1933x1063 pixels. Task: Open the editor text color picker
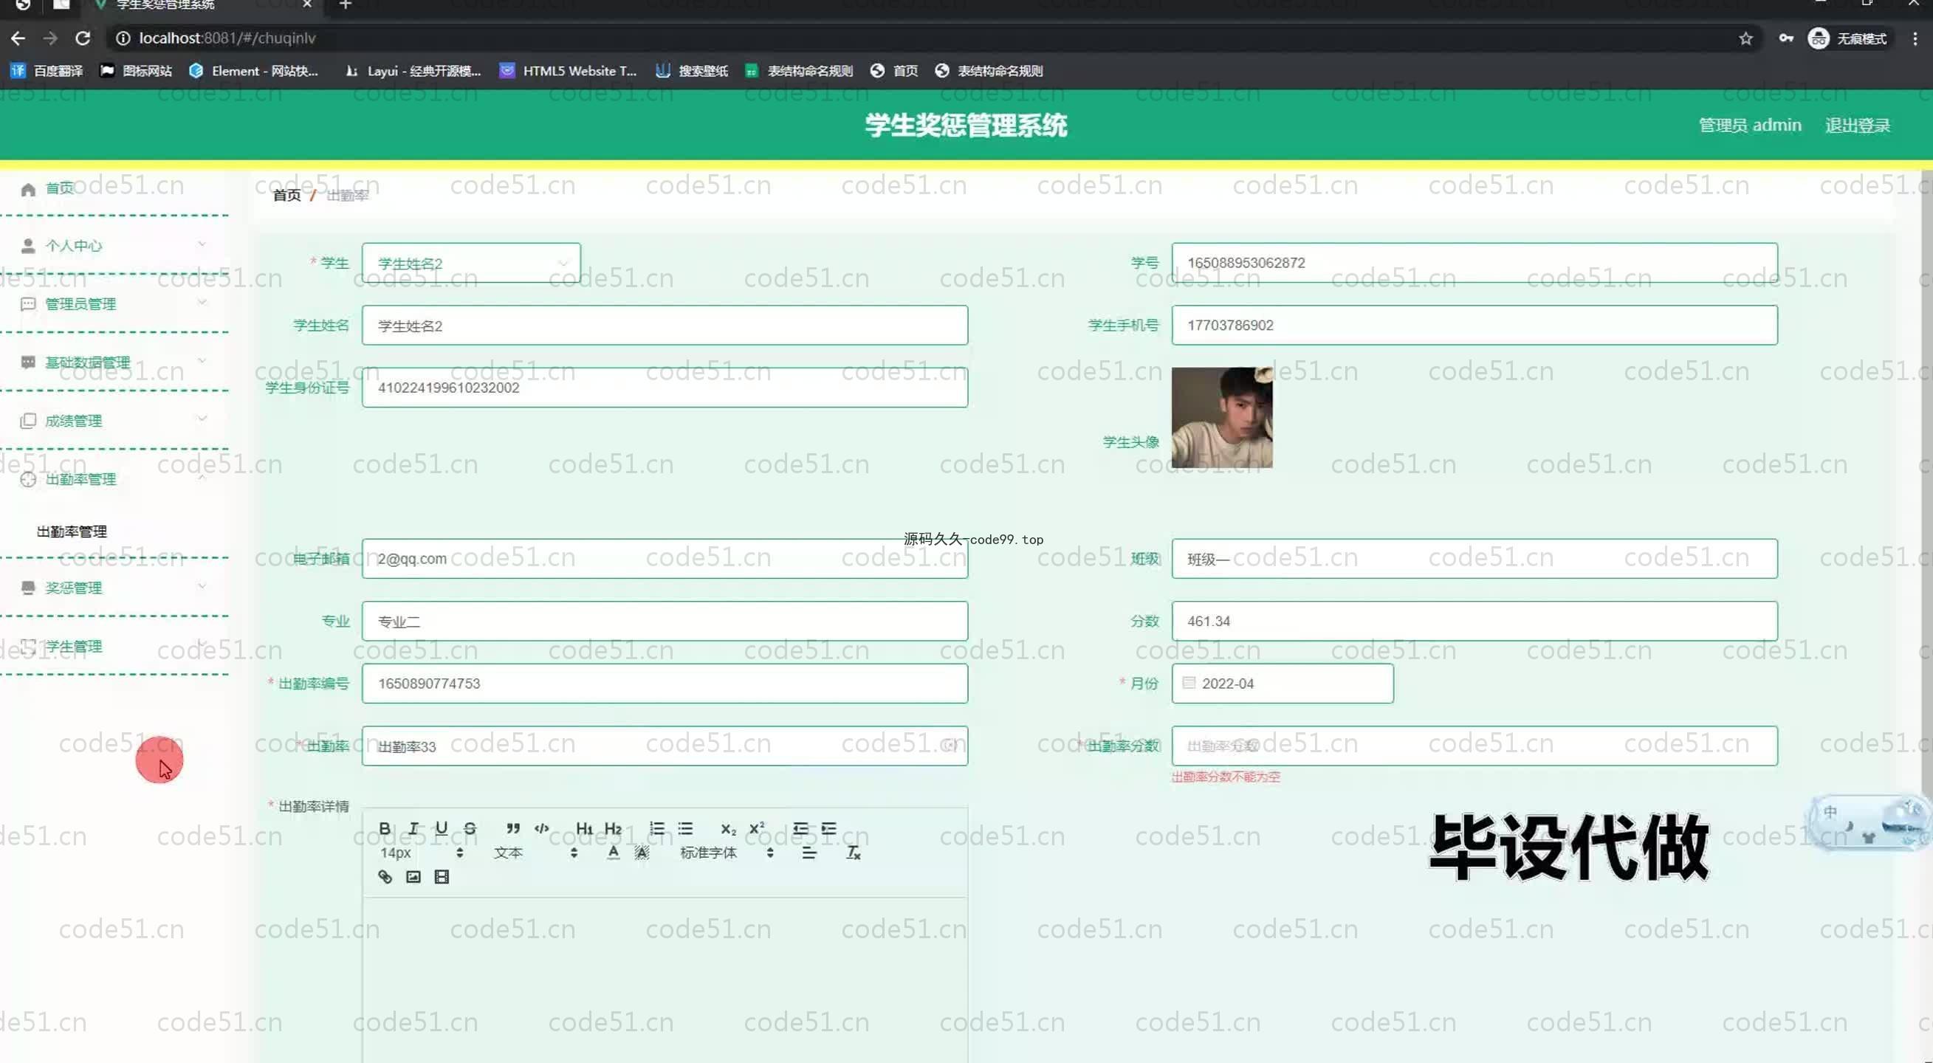pos(613,852)
